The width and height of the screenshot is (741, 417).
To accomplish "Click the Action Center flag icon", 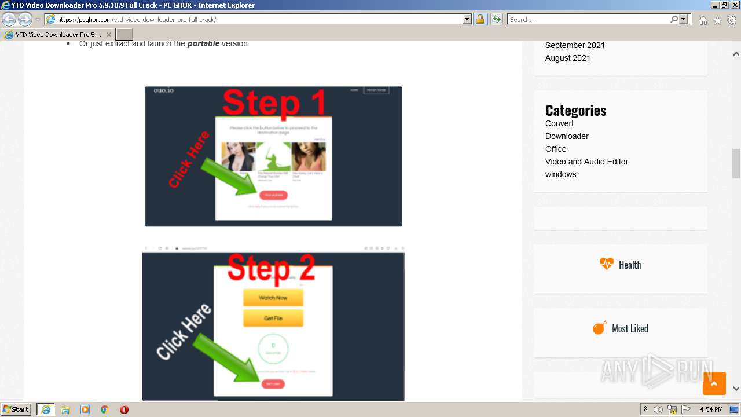I will 686,409.
